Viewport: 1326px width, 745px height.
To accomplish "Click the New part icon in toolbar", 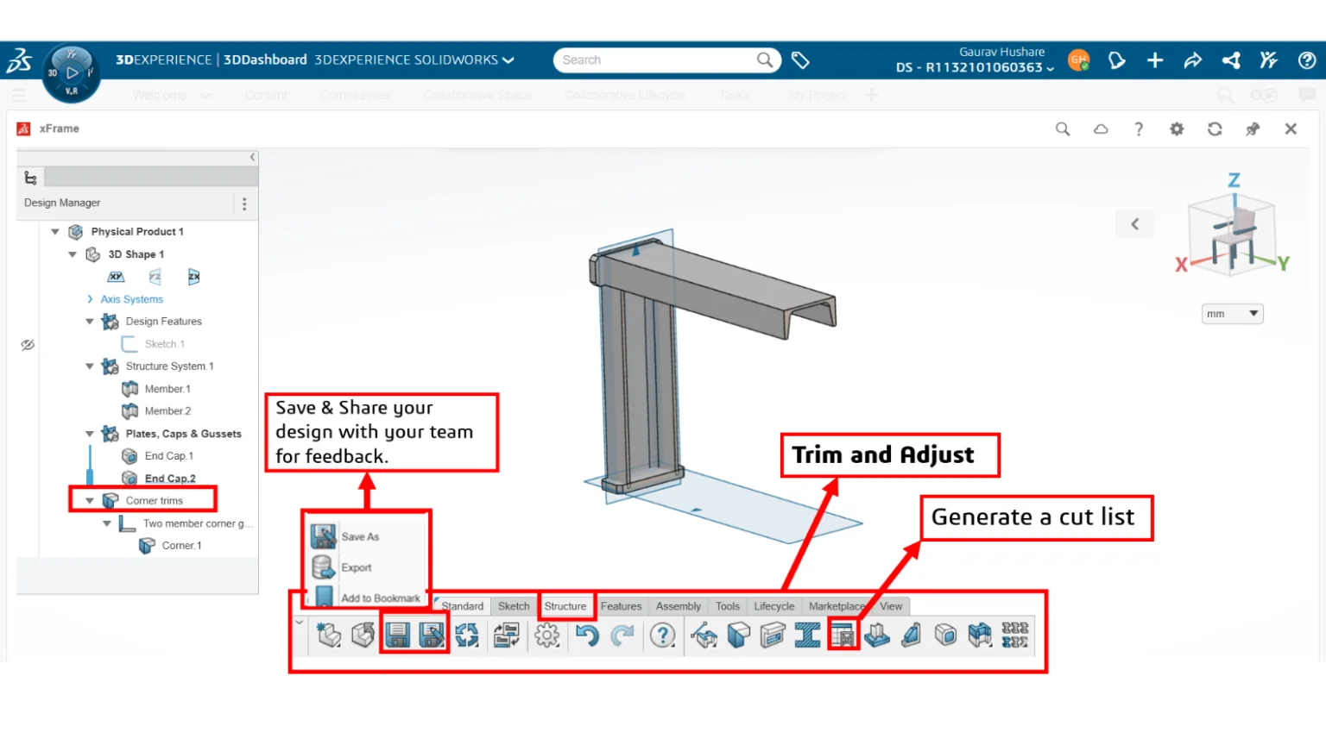I will (x=329, y=635).
